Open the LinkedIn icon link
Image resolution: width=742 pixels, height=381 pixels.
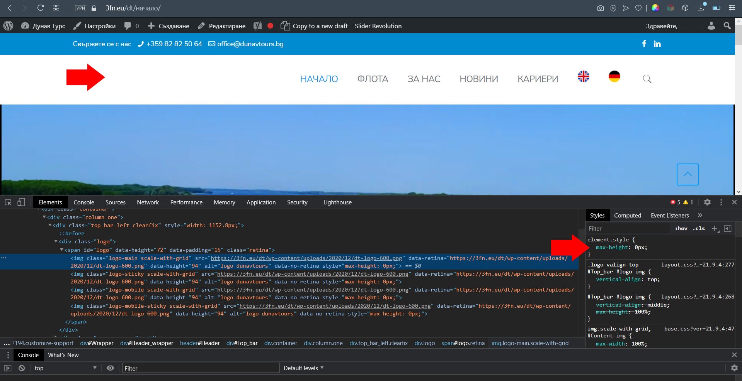(657, 44)
